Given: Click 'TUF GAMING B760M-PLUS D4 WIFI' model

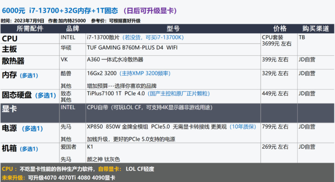Looking at the screenshot, I should 132,48.
